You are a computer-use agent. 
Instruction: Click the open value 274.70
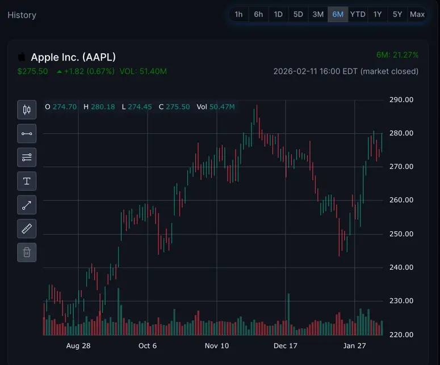coord(65,107)
